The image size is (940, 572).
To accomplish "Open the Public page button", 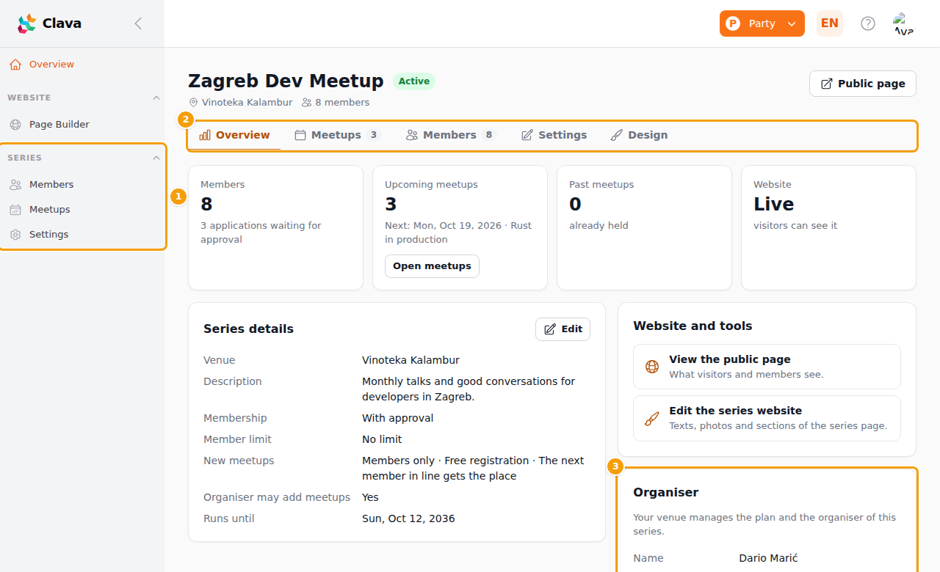I will point(863,84).
